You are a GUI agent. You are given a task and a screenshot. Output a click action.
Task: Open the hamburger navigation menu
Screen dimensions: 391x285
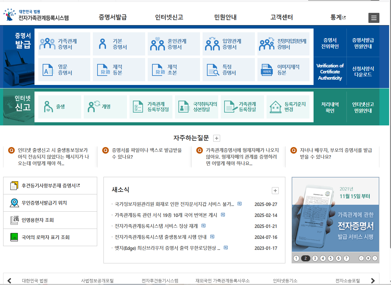373,18
